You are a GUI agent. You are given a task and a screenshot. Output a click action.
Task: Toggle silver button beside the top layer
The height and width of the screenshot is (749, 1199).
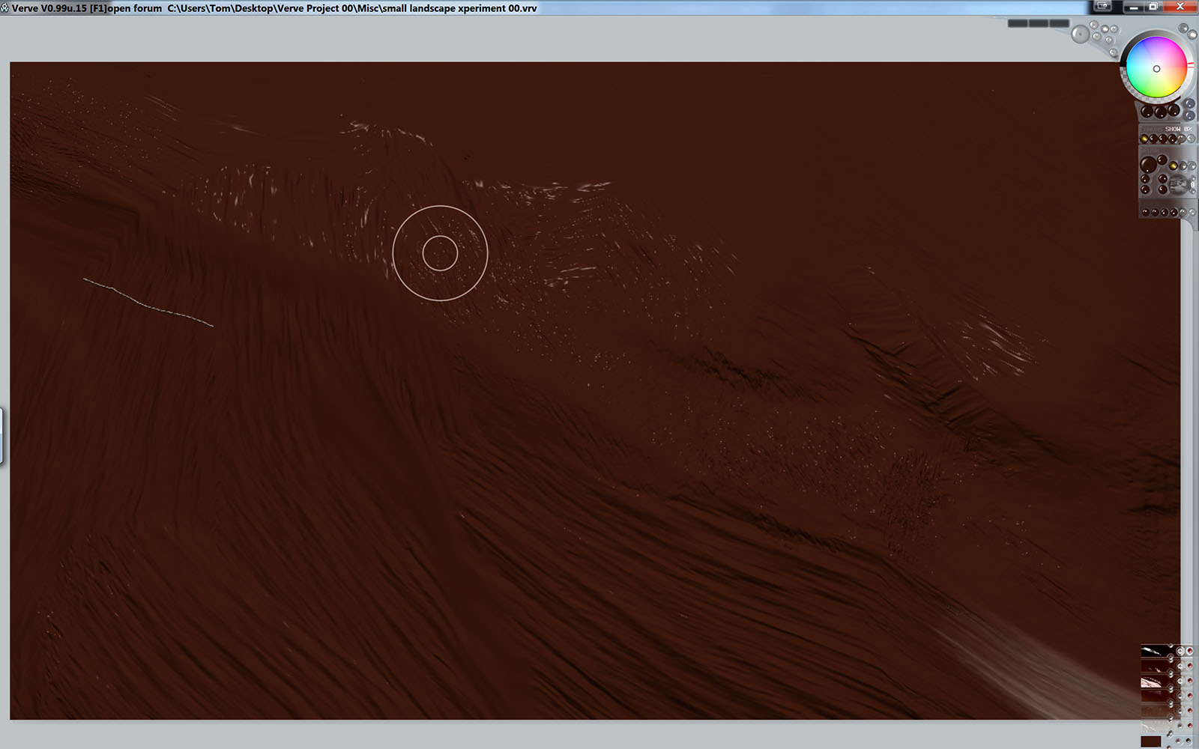[1180, 652]
